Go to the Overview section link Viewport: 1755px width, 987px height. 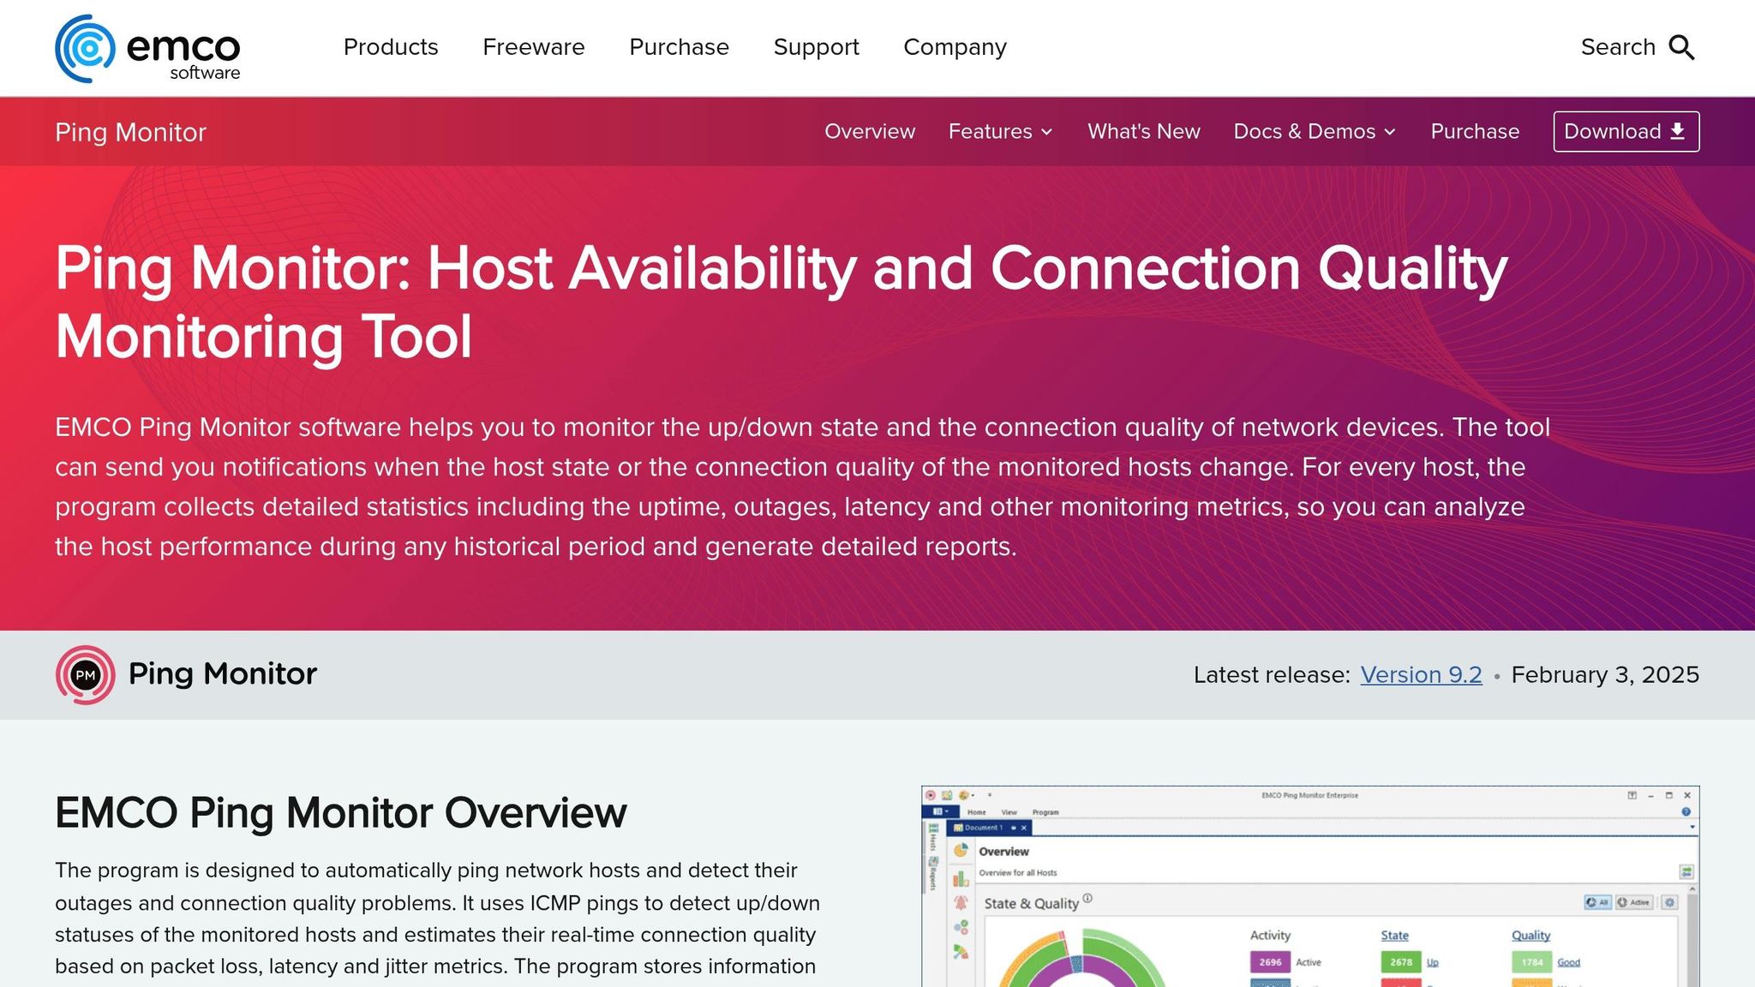(870, 131)
